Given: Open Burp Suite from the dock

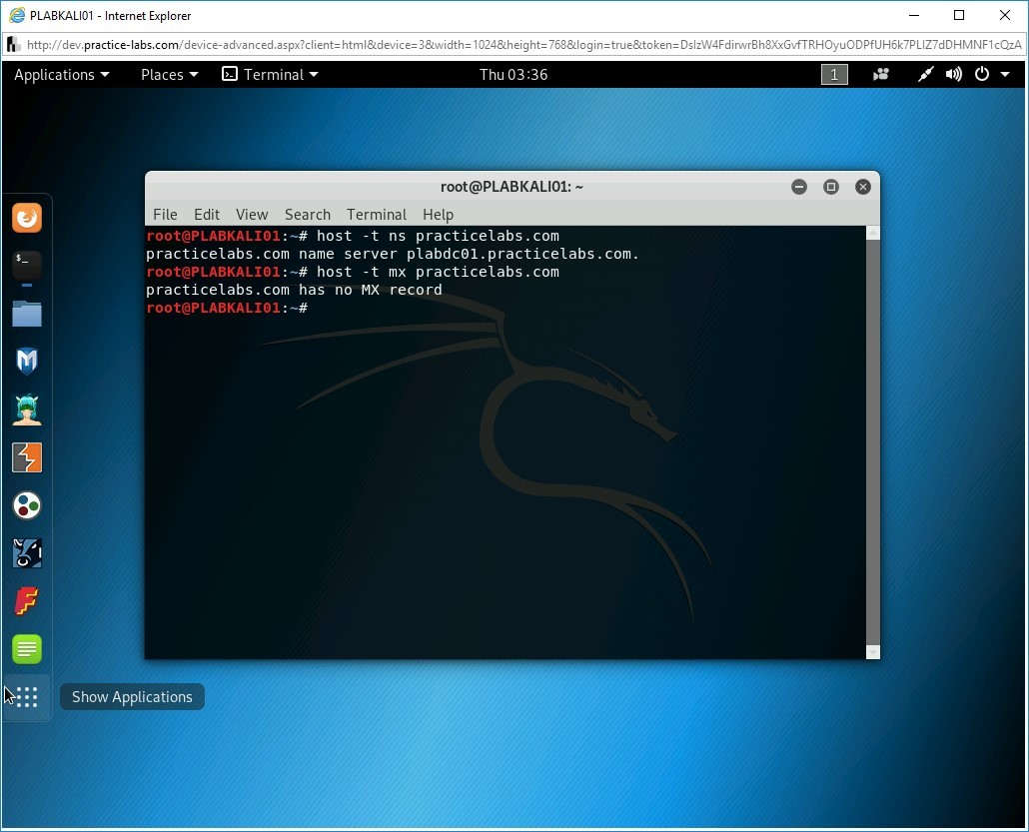Looking at the screenshot, I should point(27,457).
